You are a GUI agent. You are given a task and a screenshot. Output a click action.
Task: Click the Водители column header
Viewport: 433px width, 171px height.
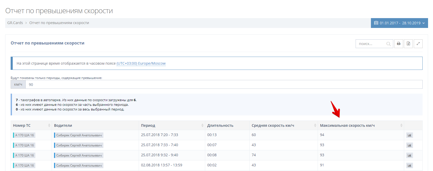(63, 125)
